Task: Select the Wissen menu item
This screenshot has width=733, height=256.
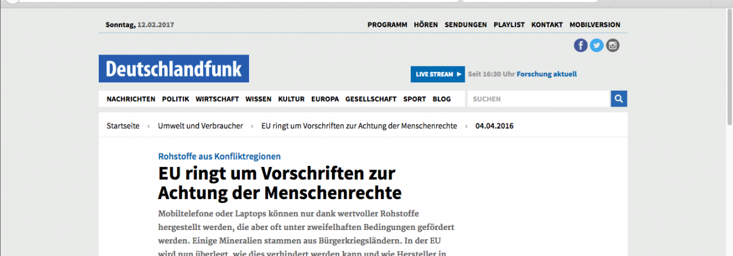Action: (259, 99)
